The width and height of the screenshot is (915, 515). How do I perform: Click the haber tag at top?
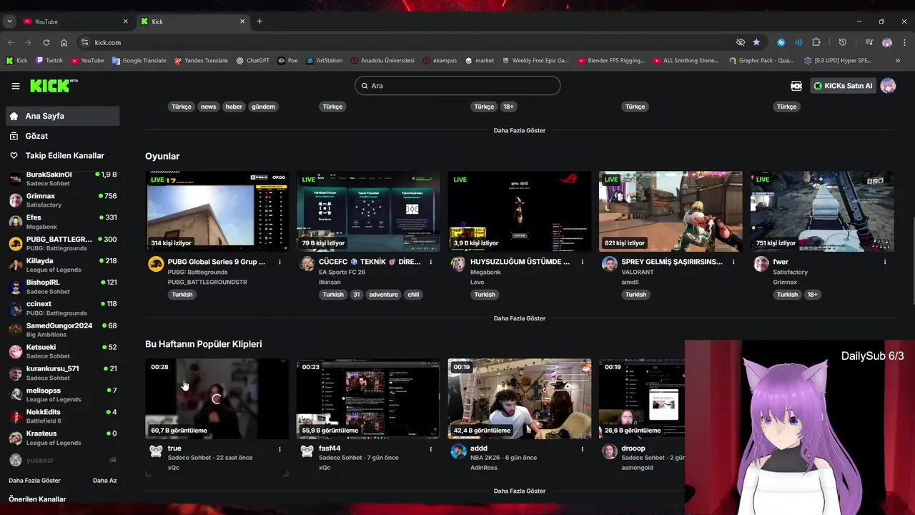pos(234,107)
